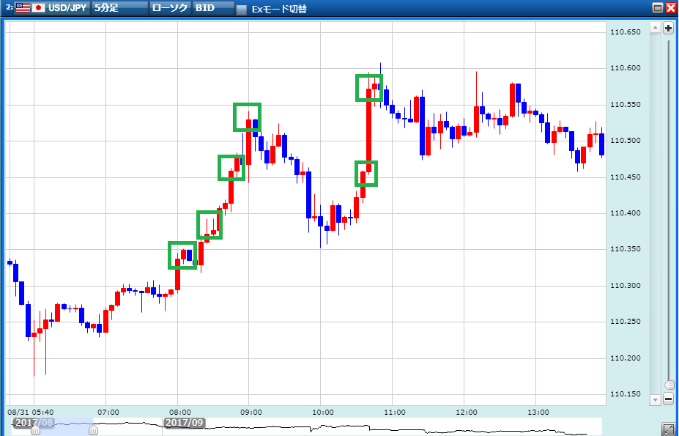Switch the BID price type dropdown
The width and height of the screenshot is (679, 436).
(214, 8)
